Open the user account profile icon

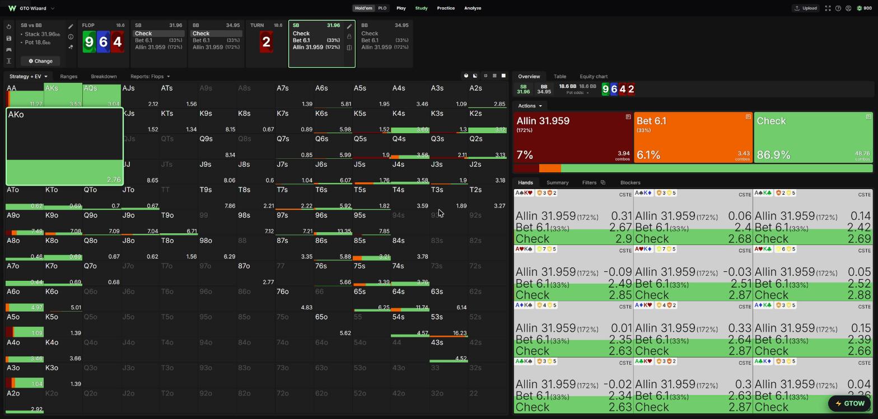(848, 8)
